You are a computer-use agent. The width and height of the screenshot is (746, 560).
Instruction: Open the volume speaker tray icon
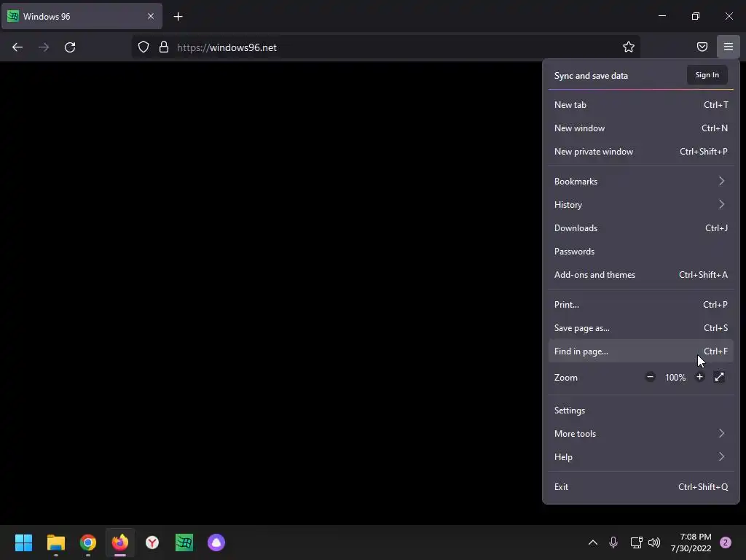(655, 542)
